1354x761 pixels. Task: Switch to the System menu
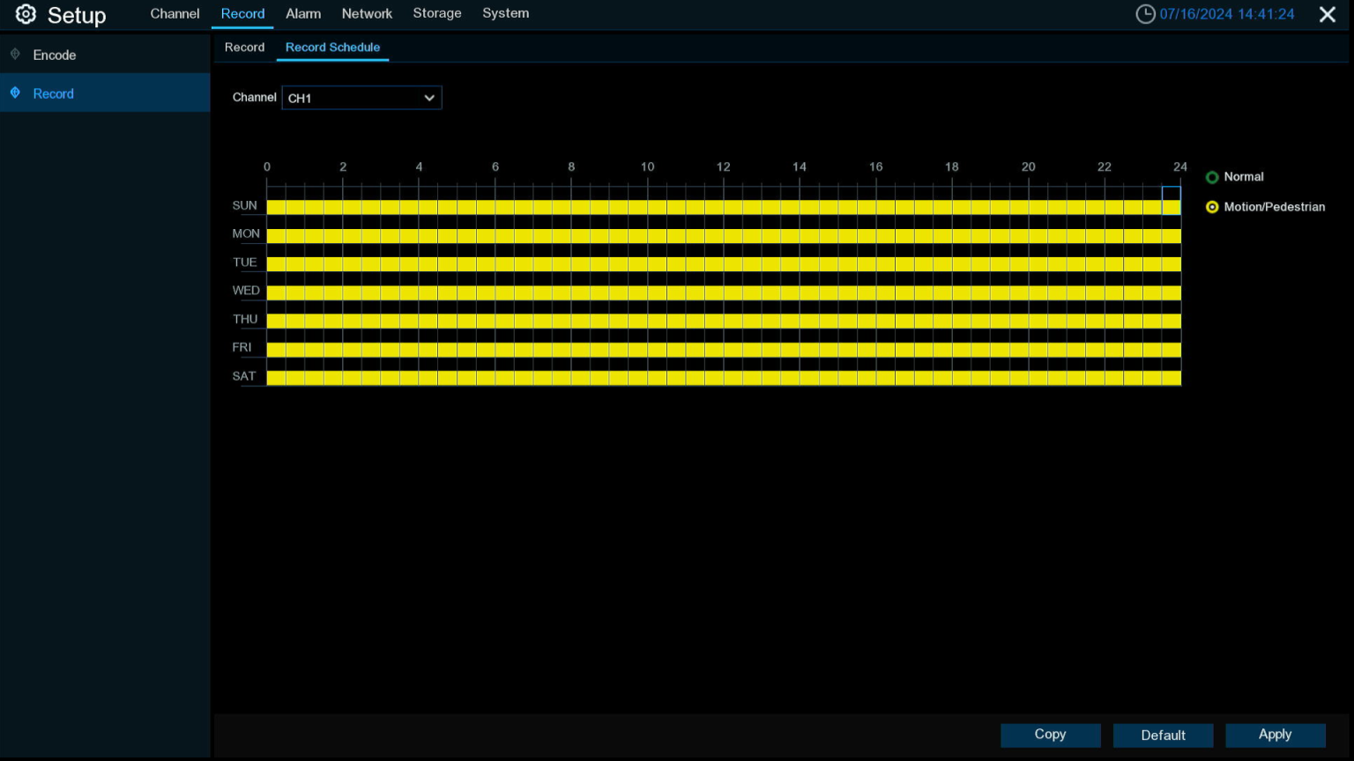point(505,13)
